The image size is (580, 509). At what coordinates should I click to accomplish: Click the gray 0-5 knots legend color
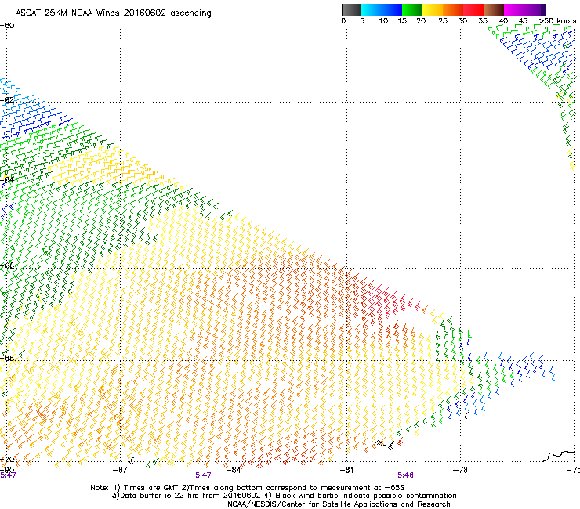[351, 9]
